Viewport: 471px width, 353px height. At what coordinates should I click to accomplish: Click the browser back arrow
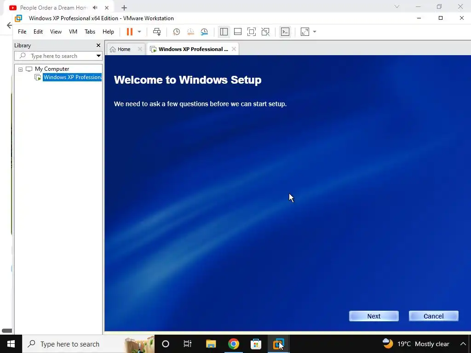[9, 25]
